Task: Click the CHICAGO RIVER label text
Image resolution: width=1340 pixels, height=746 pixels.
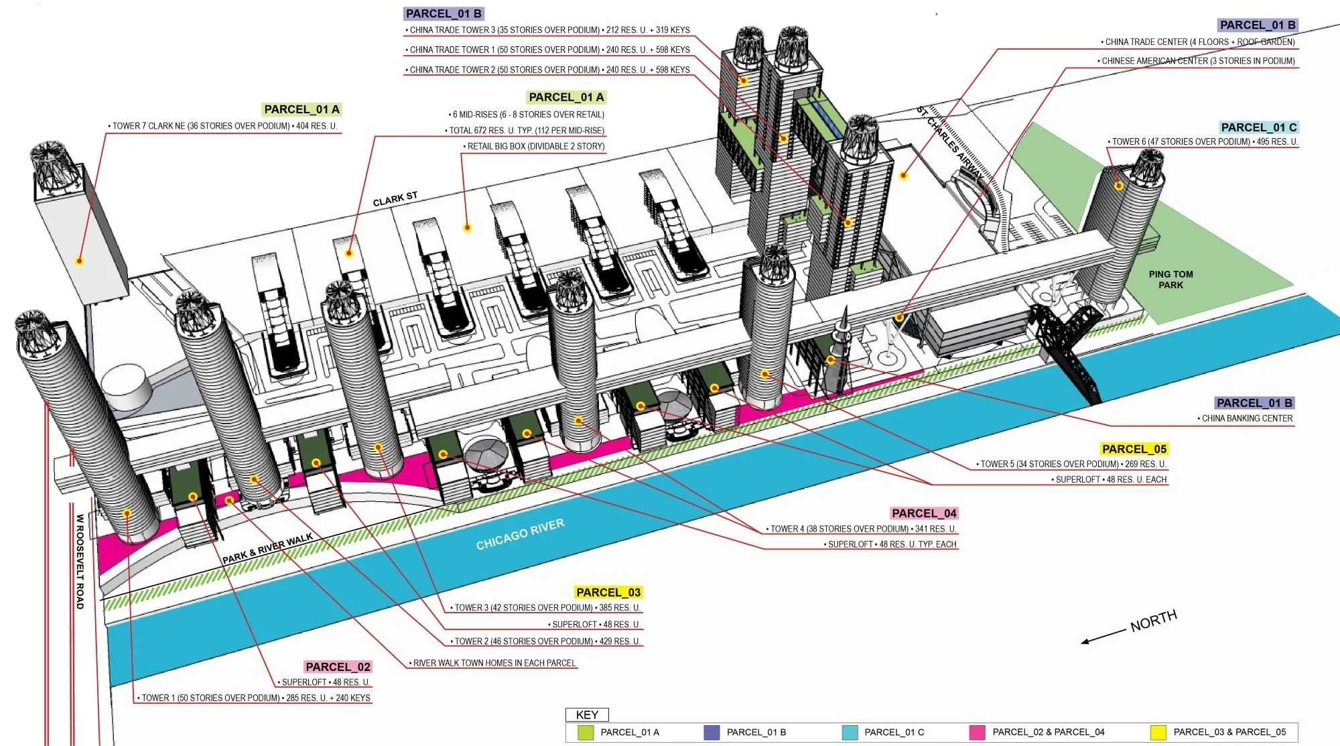Action: coord(520,534)
